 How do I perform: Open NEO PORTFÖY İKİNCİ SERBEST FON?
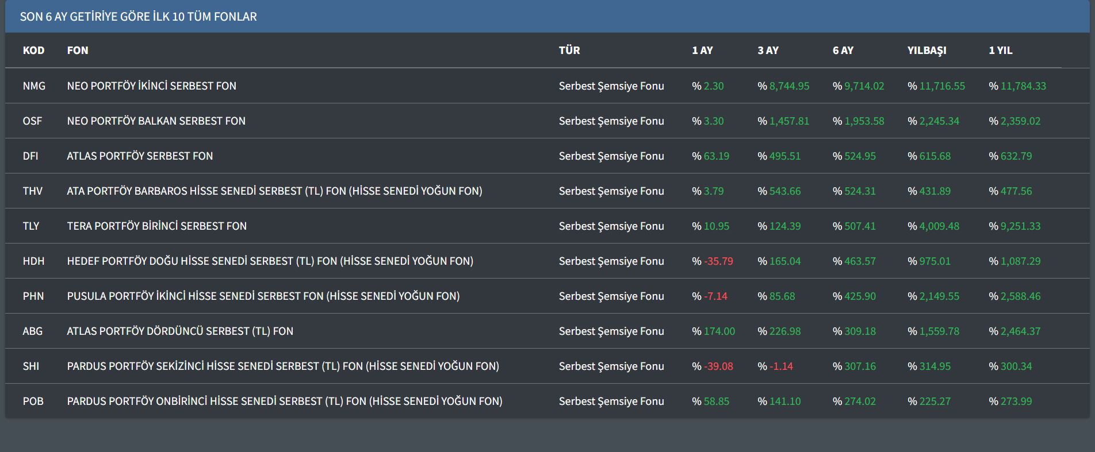151,86
